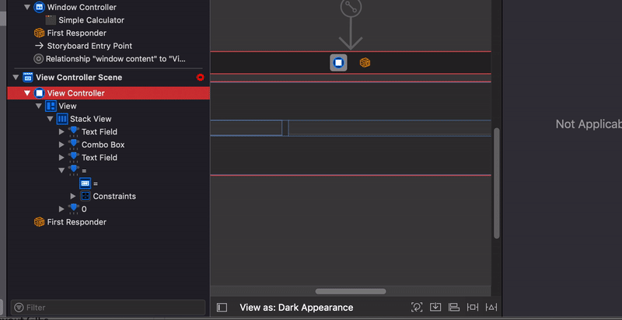Click the View Controller icon in outline

click(x=39, y=93)
